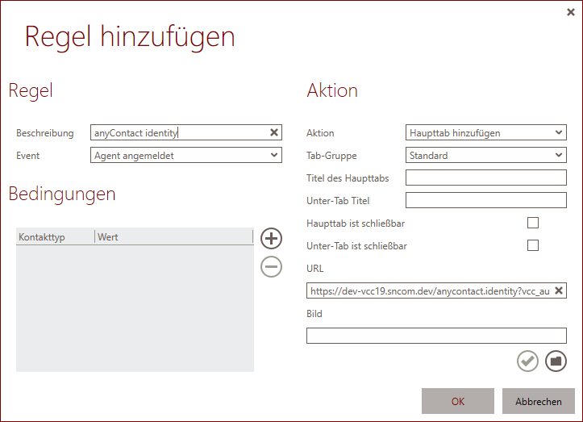This screenshot has height=422, width=583.
Task: Open the Event dropdown
Action: [185, 155]
